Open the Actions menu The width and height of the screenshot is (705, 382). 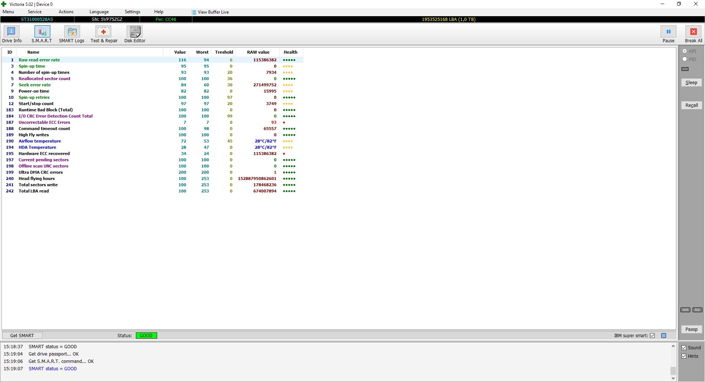pos(66,12)
